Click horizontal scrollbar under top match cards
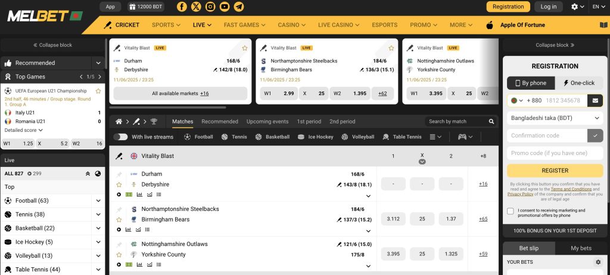 [x=167, y=108]
